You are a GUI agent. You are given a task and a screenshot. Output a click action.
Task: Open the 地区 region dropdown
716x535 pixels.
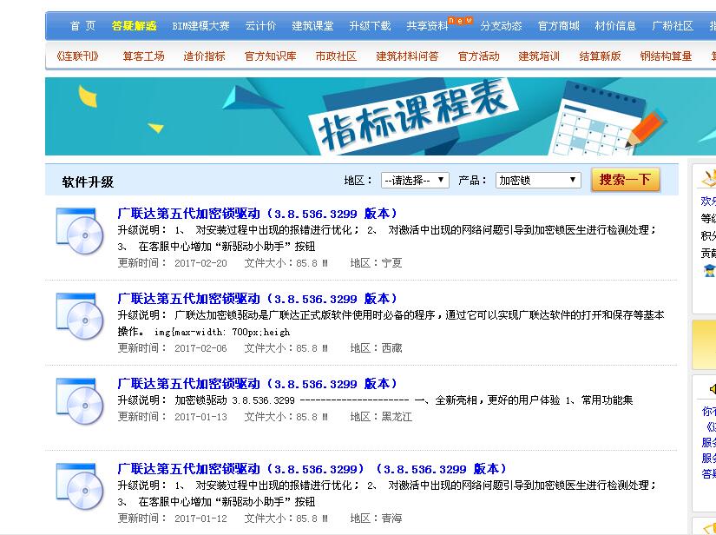pyautogui.click(x=415, y=178)
